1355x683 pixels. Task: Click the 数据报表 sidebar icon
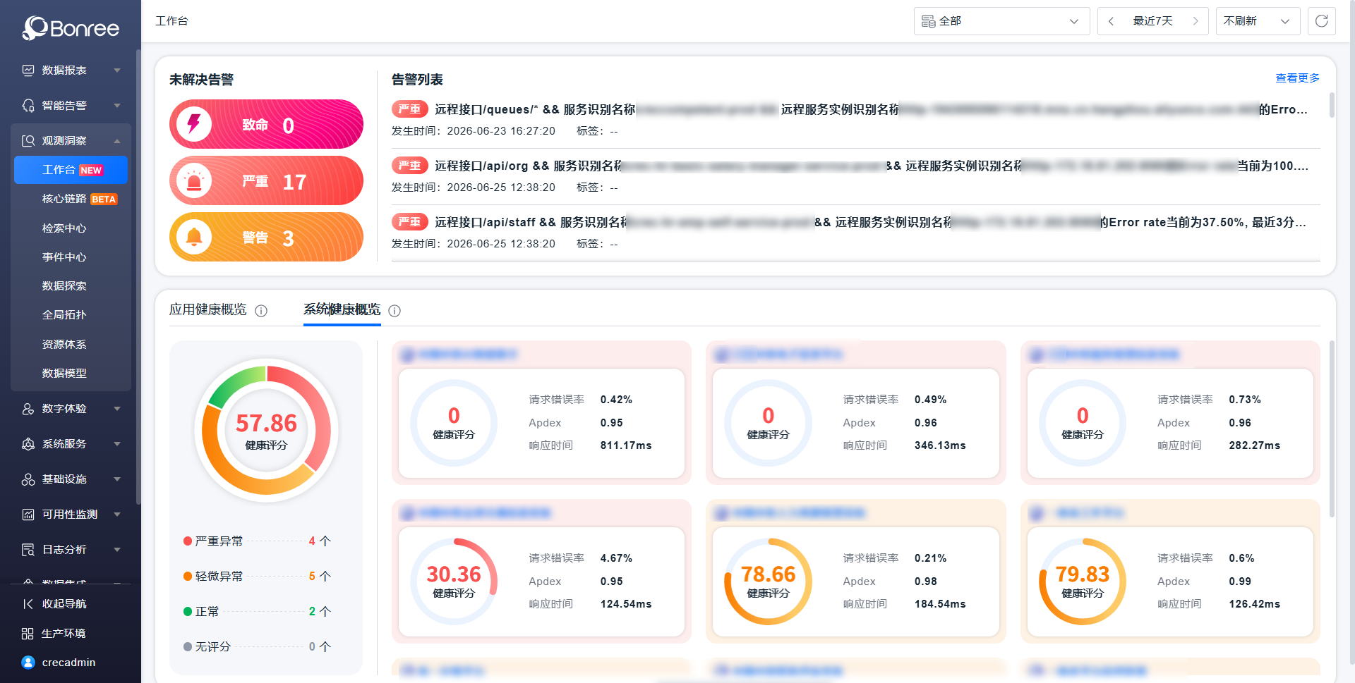click(28, 70)
